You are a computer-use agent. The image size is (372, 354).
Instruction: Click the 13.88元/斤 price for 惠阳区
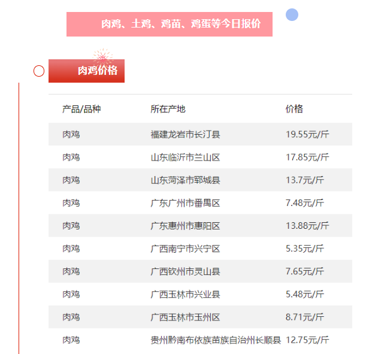(307, 226)
